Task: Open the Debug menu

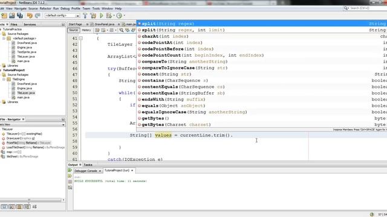Action: (x=65, y=8)
